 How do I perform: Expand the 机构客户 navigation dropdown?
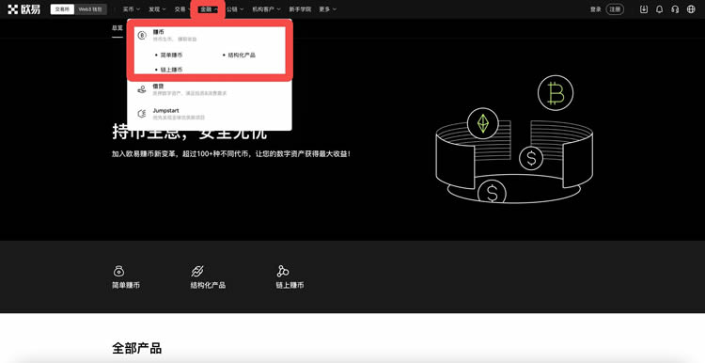coord(266,9)
